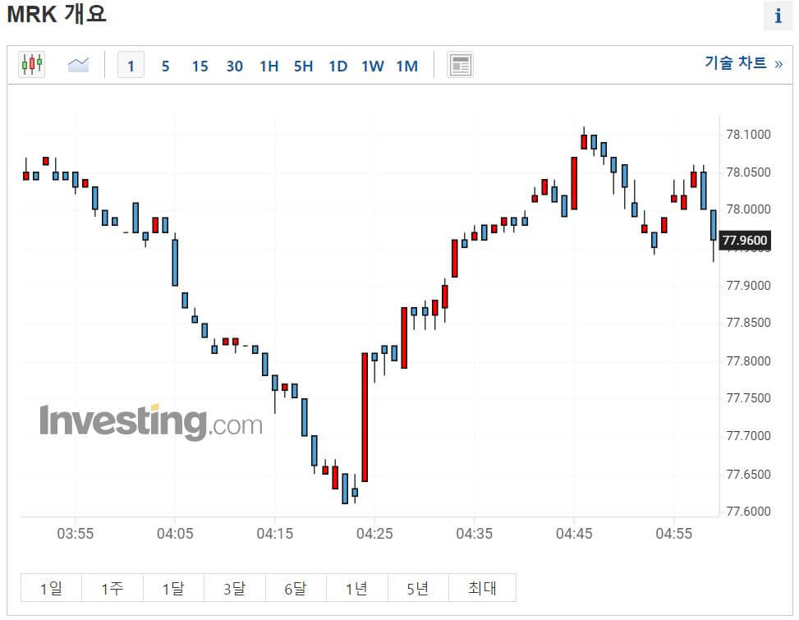Choose the 6달 time range
The height and width of the screenshot is (620, 799).
[296, 588]
